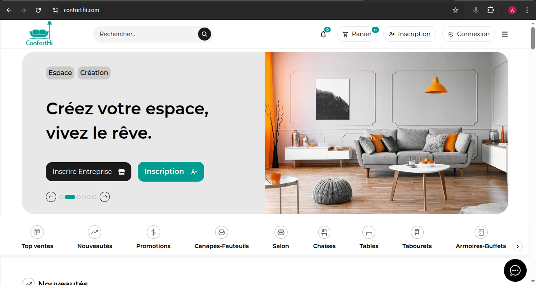
Task: Bookmark this page with the star icon
Action: [x=455, y=10]
